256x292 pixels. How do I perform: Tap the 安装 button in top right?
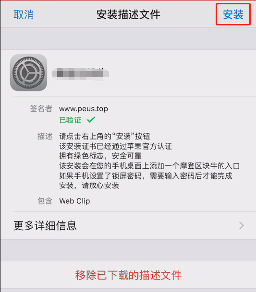coord(233,14)
